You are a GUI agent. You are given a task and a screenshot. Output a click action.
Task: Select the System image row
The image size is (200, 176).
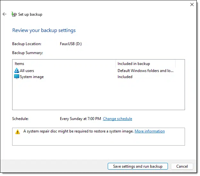coord(94,77)
